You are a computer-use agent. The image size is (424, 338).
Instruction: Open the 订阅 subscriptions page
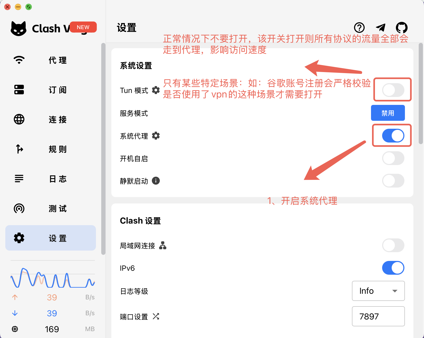51,90
